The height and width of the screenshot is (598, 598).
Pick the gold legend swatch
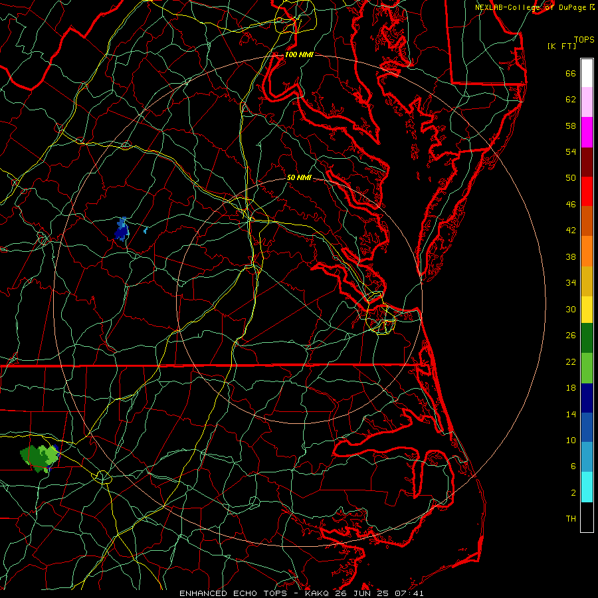click(587, 281)
